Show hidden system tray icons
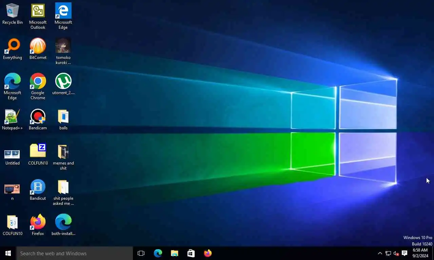The width and height of the screenshot is (434, 260). 380,253
